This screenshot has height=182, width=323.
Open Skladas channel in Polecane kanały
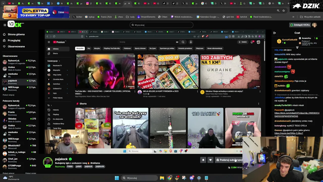[19, 120]
